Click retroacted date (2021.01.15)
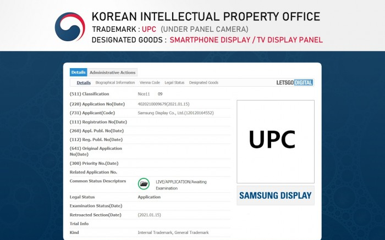 tap(149, 215)
